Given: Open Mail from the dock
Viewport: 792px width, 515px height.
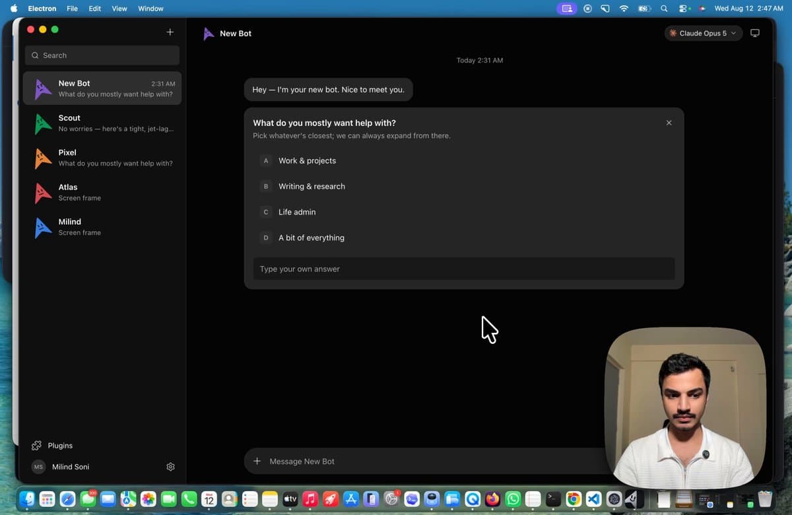Looking at the screenshot, I should click(x=108, y=499).
